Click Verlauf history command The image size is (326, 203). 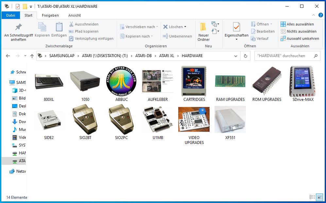click(260, 39)
